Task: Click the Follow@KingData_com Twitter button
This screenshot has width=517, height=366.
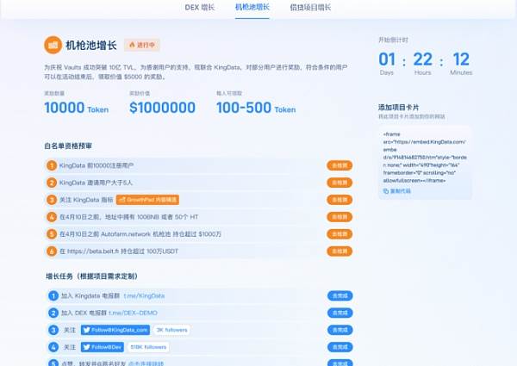Action: coord(115,330)
